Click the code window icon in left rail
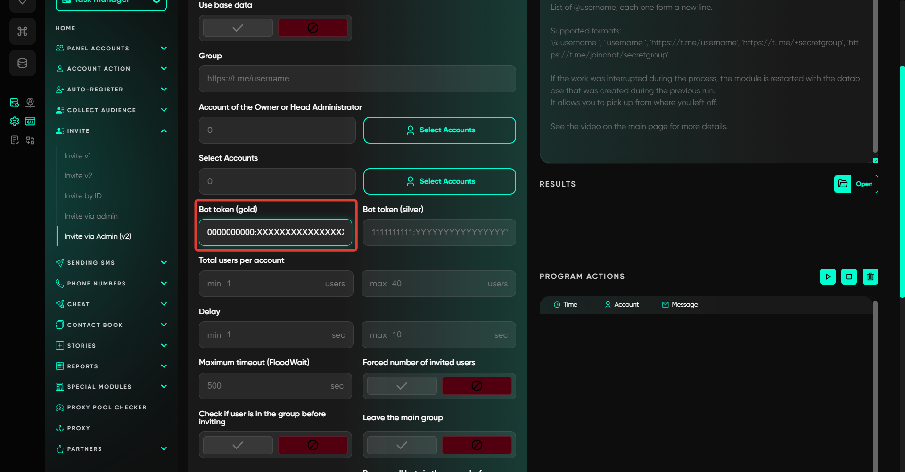This screenshot has width=905, height=472. [x=30, y=122]
